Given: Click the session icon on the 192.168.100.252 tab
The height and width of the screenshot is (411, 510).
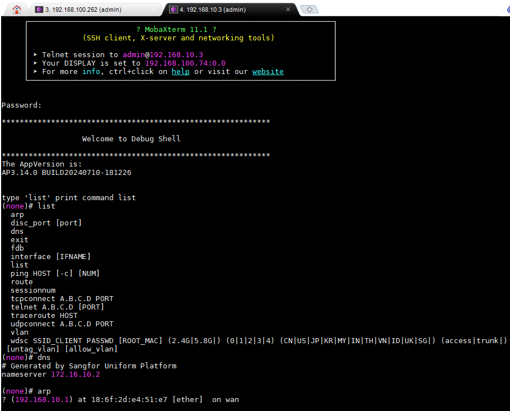Looking at the screenshot, I should click(39, 10).
